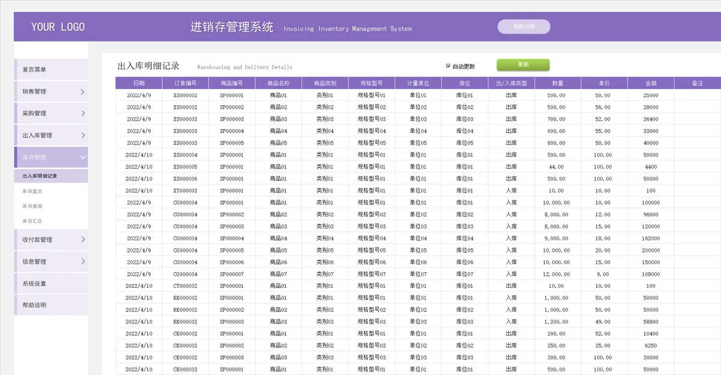Select the amount cell 200000

[x=651, y=251]
